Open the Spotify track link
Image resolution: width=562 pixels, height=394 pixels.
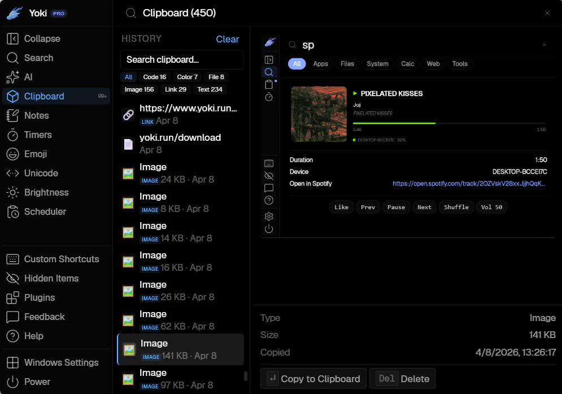(x=469, y=183)
